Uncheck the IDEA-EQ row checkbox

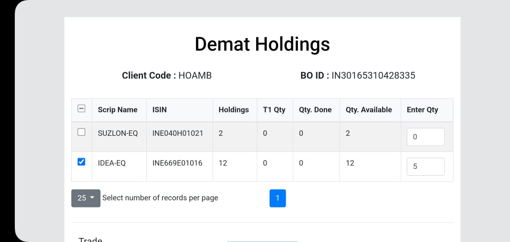coord(81,162)
